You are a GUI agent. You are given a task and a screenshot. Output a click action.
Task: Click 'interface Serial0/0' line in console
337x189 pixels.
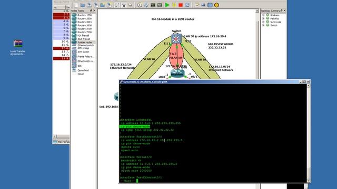[136, 157]
